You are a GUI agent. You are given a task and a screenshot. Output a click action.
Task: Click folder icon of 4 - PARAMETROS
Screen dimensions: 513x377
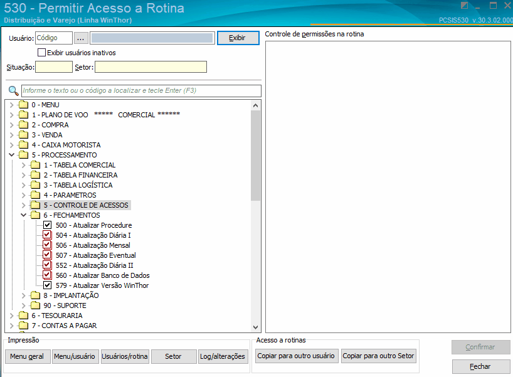35,195
